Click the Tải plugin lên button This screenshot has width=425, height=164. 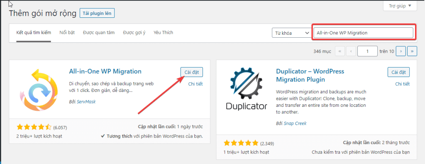point(97,13)
